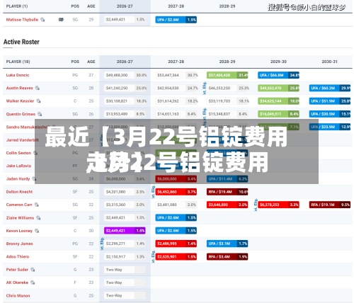Sort Active Roster by AGE column

click(x=91, y=62)
